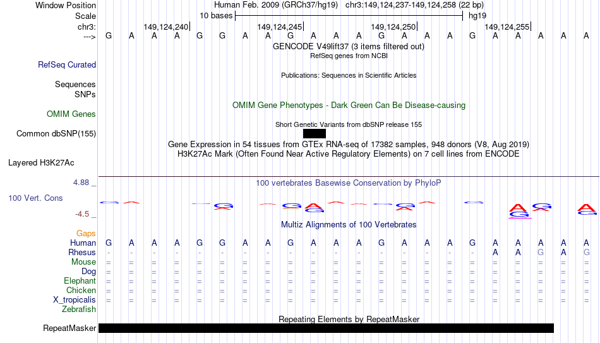Click the Human Feb. 2009 (GRCh37/hg19) title
The width and height of the screenshot is (600, 343).
click(x=276, y=5)
